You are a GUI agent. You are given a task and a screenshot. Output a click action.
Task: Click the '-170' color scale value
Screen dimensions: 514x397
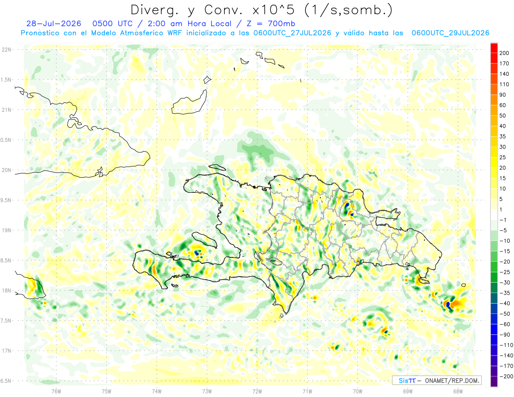click(507, 366)
